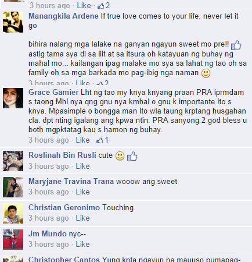252x262 pixels.
Task: Like Jm Mundo's 'nyc--' comment
Action: pyautogui.click(x=82, y=245)
